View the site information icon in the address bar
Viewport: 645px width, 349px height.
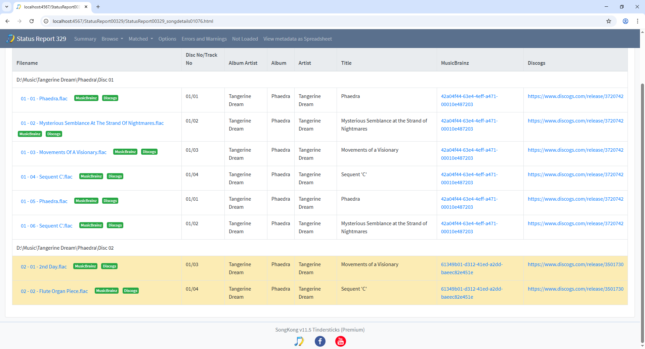tap(46, 21)
